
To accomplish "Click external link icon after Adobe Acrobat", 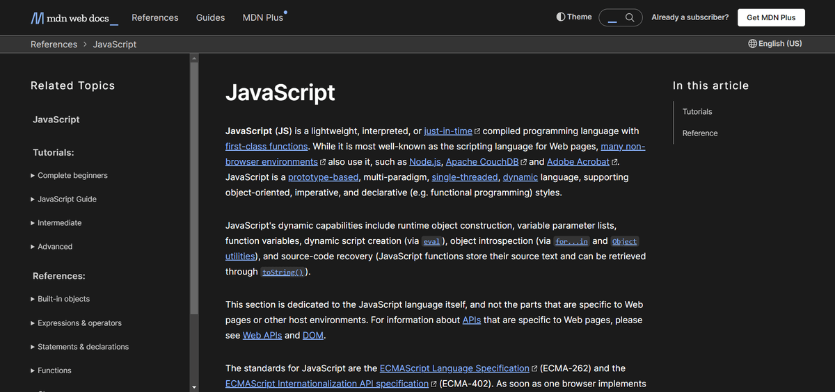I will click(614, 162).
